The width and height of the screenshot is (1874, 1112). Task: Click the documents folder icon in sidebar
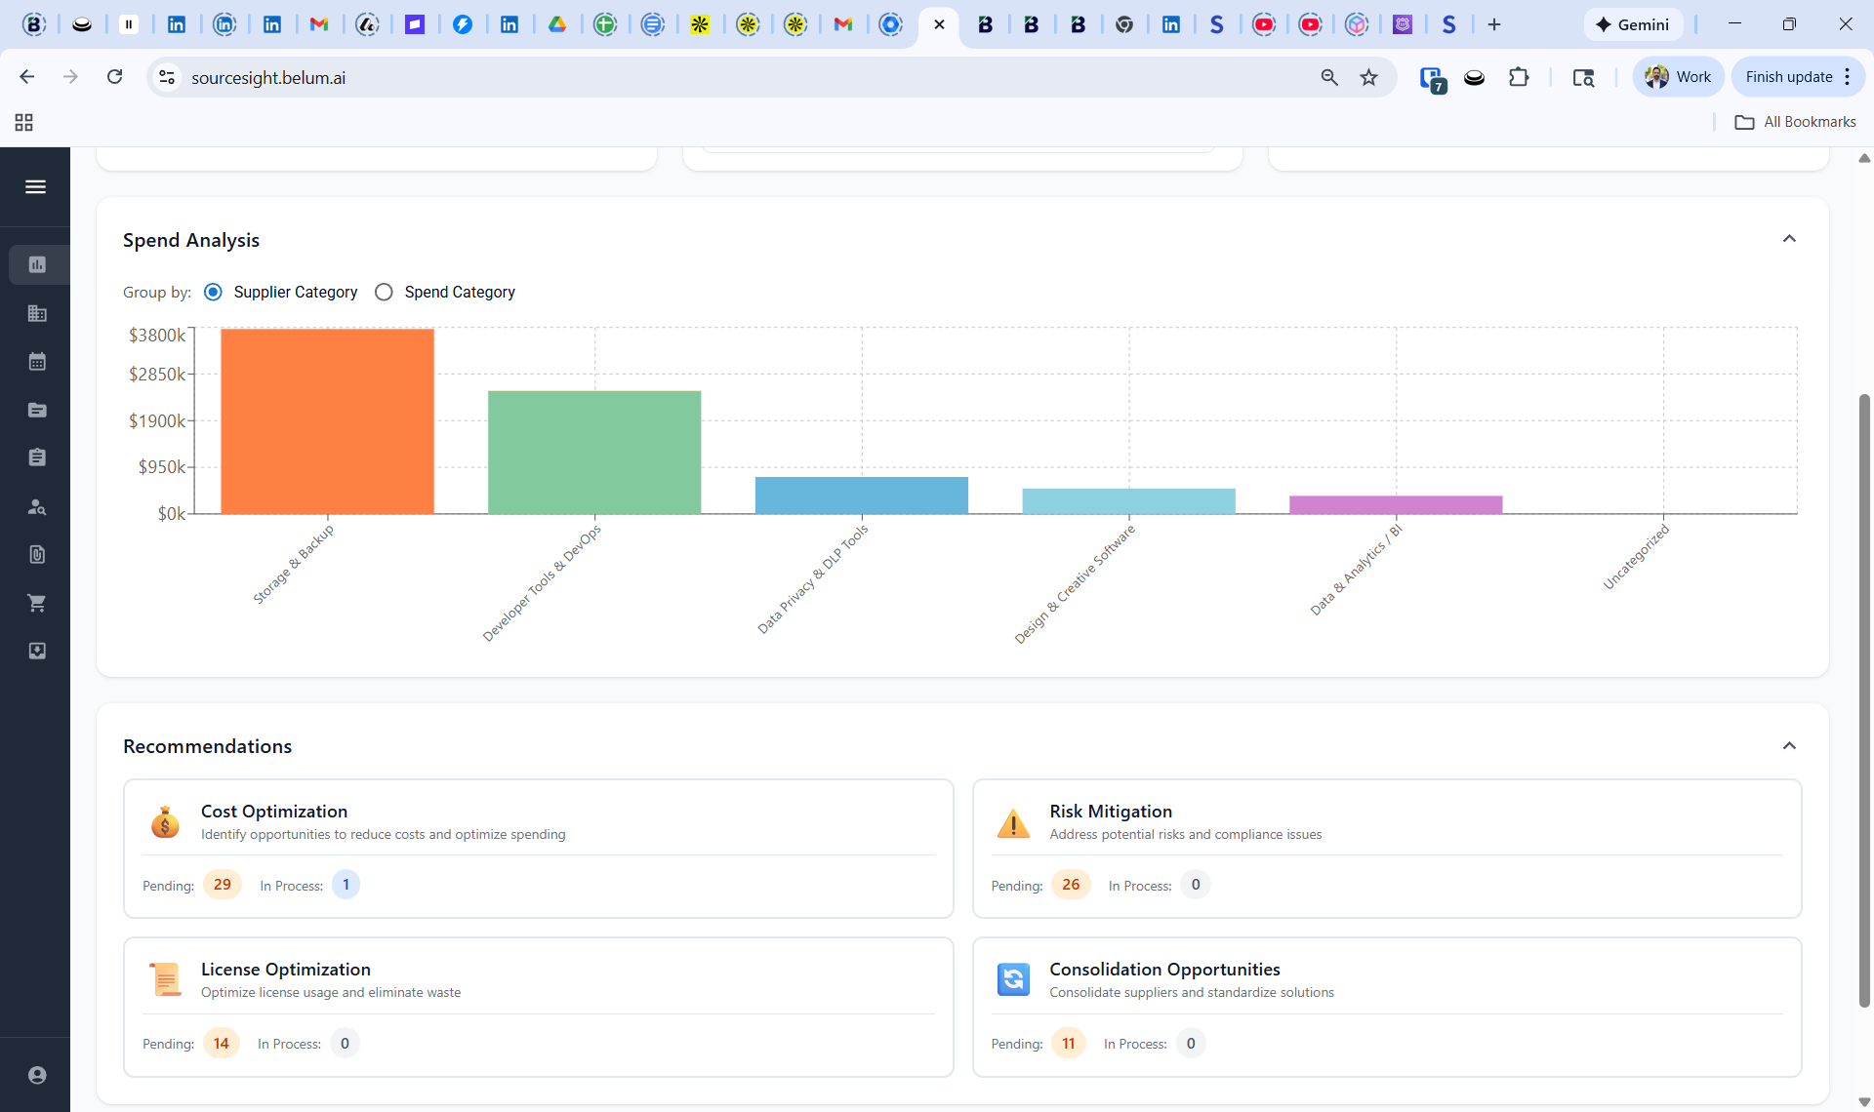(x=36, y=410)
